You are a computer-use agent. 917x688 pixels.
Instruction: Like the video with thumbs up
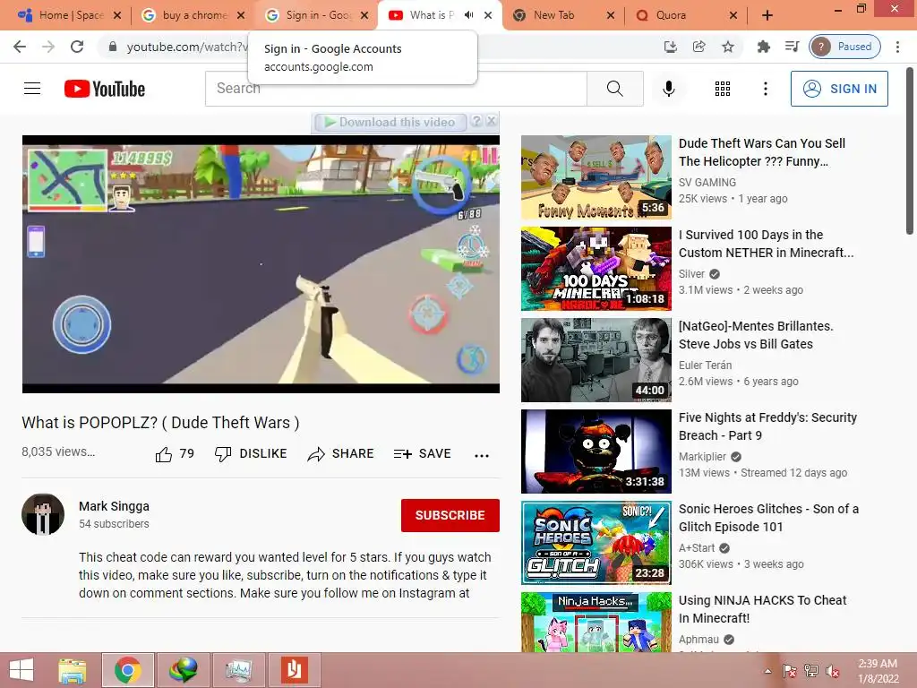pos(175,454)
